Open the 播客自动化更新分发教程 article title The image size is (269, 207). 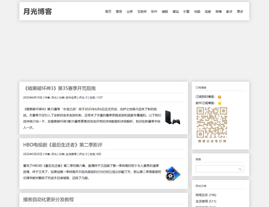[48, 200]
